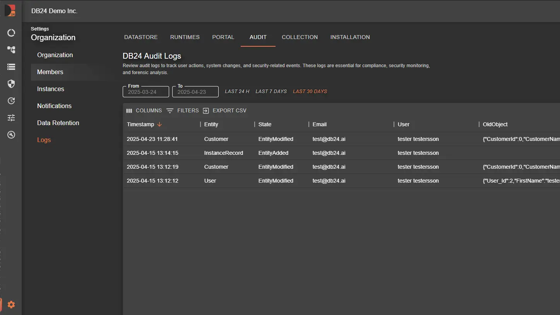This screenshot has width=560, height=315.
Task: Select Last 24 H time range
Action: tap(237, 91)
